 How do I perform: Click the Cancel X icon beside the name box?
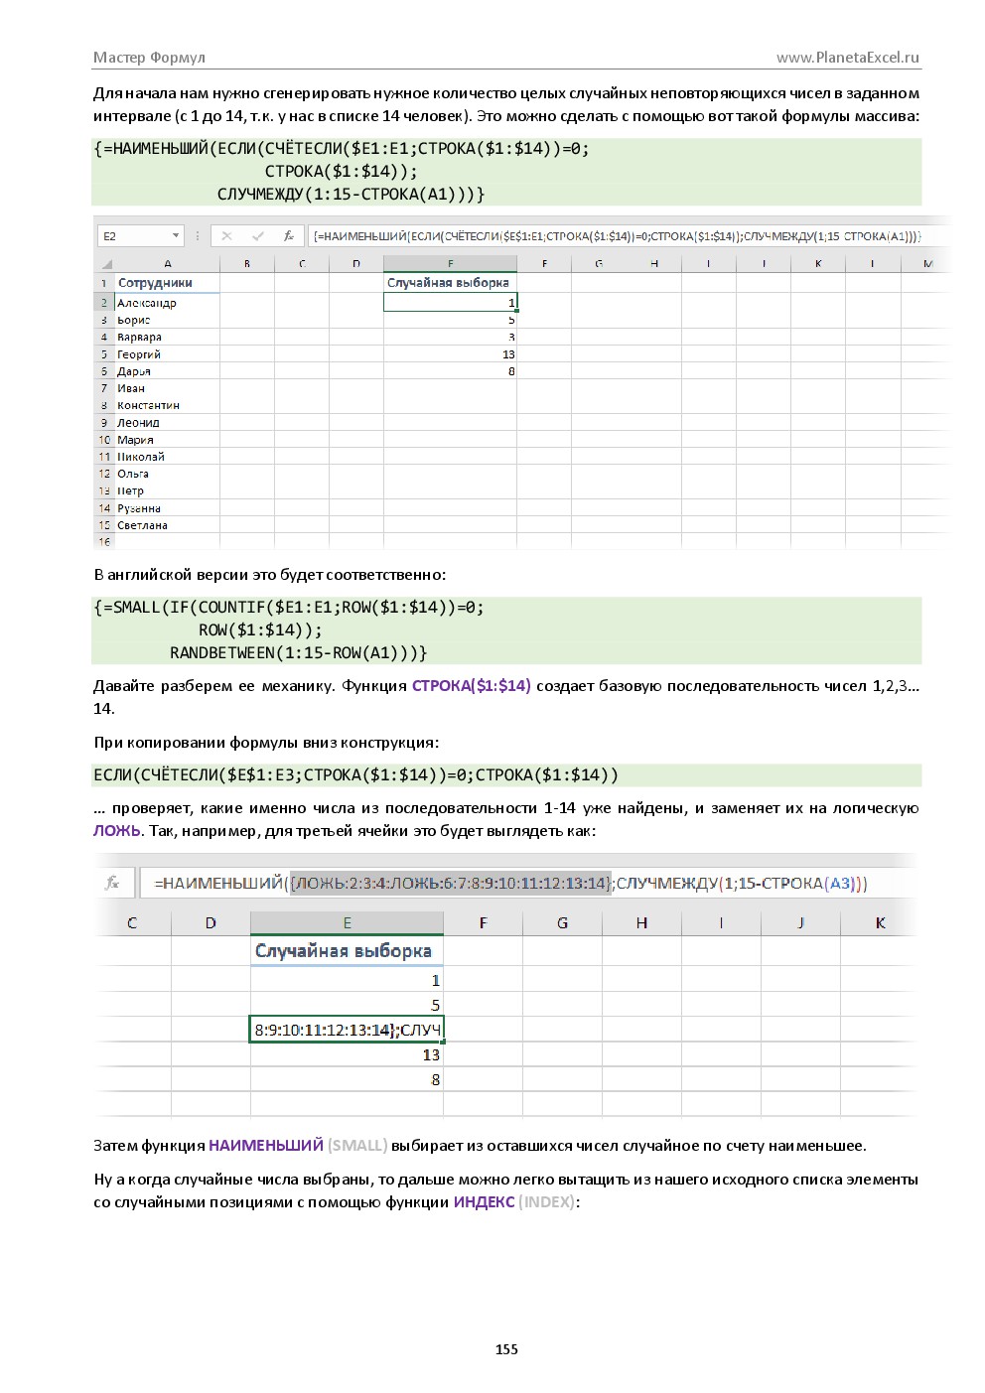point(226,236)
